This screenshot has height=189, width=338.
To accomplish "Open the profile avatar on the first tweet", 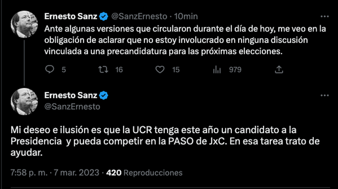I will [24, 25].
